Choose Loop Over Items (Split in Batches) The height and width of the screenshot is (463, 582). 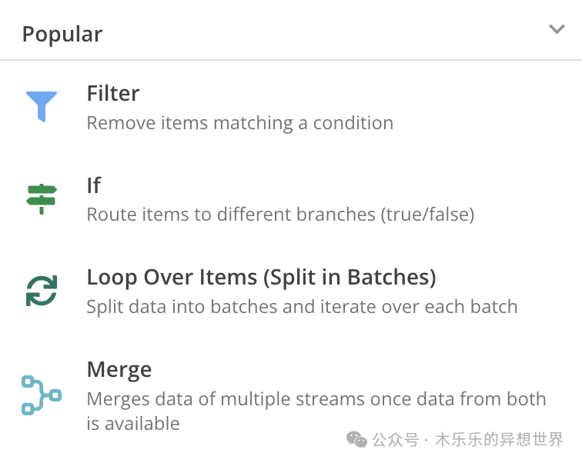point(261,278)
